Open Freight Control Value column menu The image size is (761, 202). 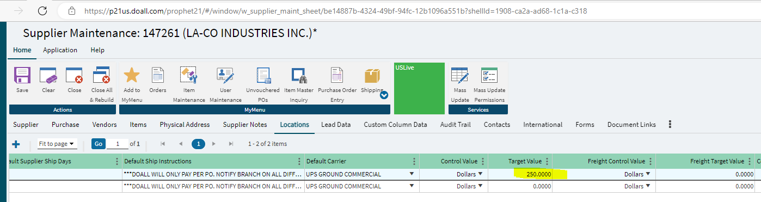pos(650,161)
